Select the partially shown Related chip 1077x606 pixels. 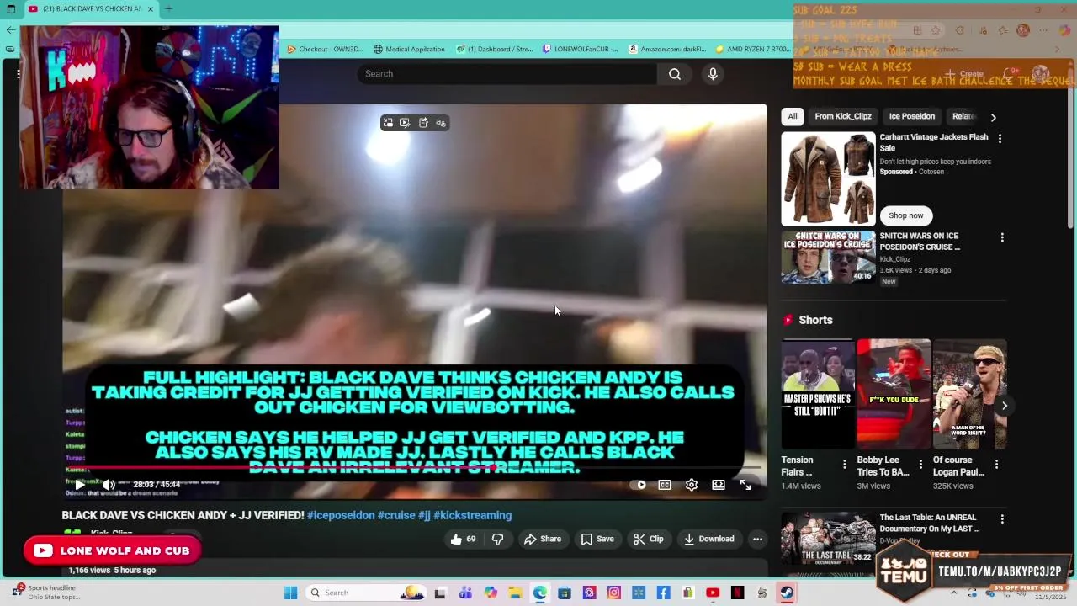pyautogui.click(x=963, y=116)
